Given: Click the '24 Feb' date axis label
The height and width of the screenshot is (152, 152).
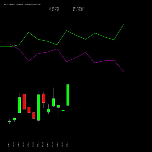Looking at the screenshot, I should 53,145.
